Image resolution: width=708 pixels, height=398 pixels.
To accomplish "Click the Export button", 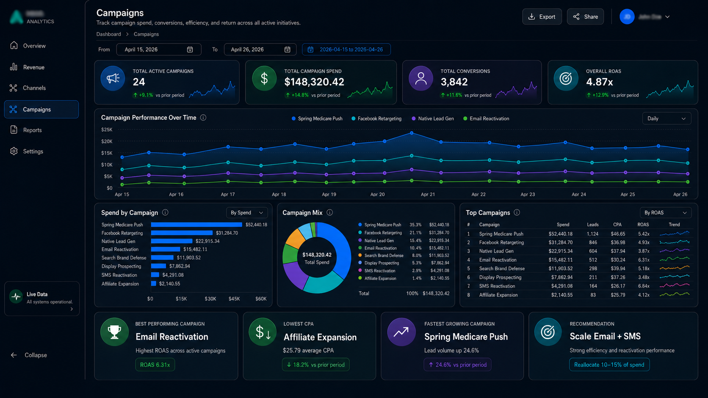I will [542, 16].
